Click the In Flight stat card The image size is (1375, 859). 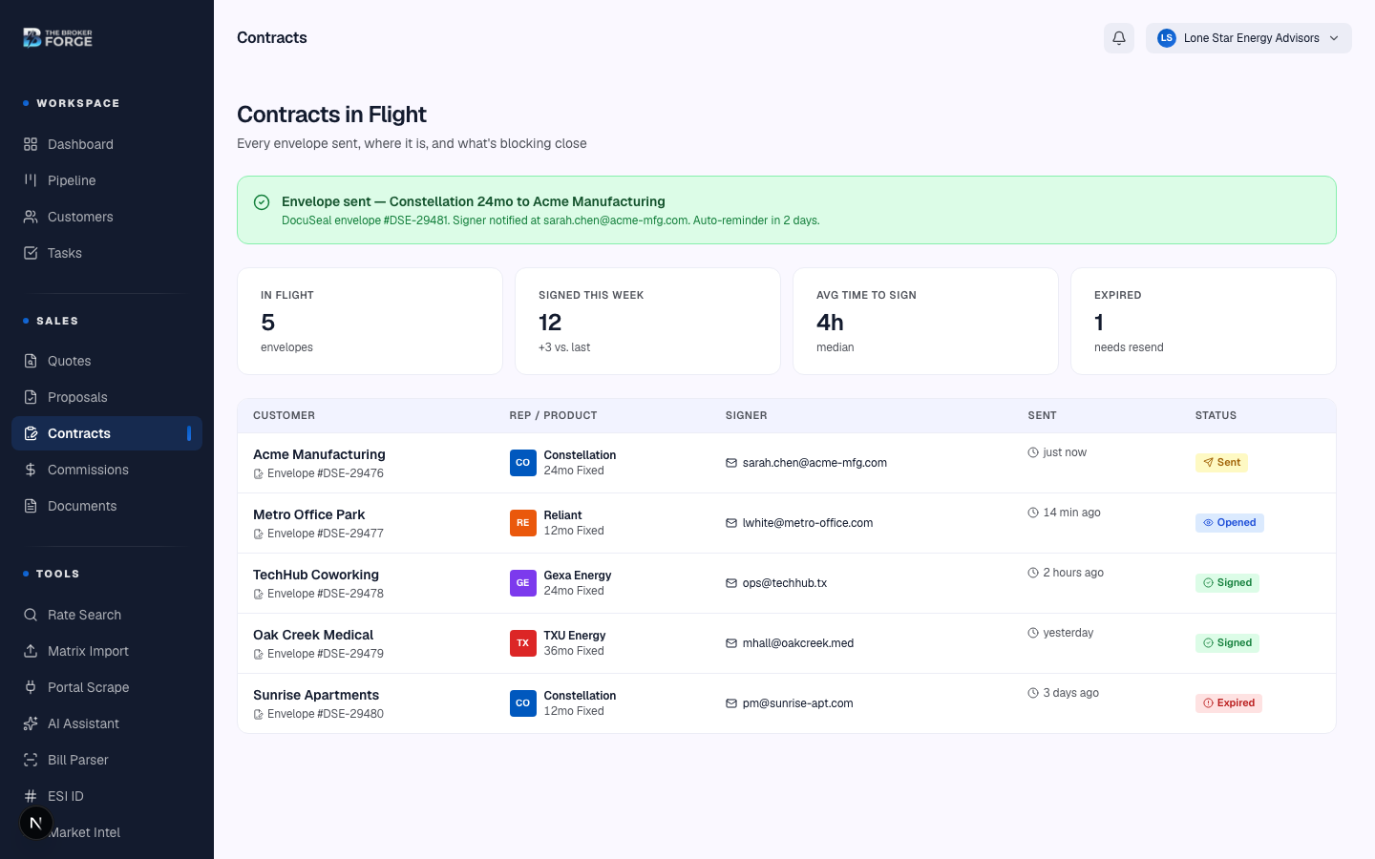pyautogui.click(x=370, y=321)
